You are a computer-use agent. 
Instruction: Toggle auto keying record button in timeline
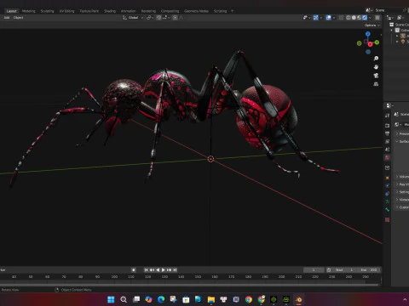click(134, 270)
